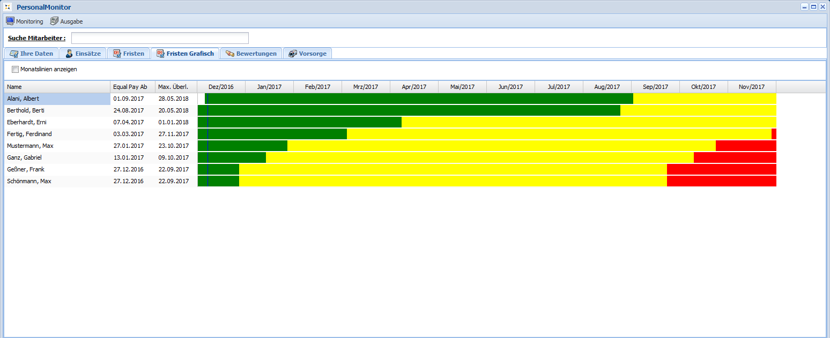Select the employee Eberhardt, Erni
This screenshot has height=338, width=830.
(x=27, y=122)
